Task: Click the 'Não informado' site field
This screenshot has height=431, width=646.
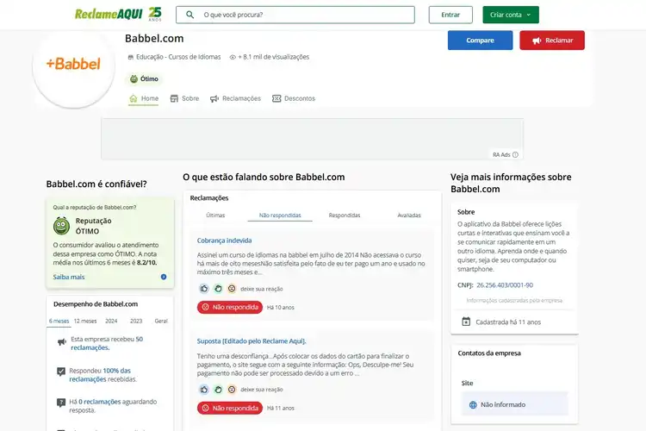Action: (514, 403)
